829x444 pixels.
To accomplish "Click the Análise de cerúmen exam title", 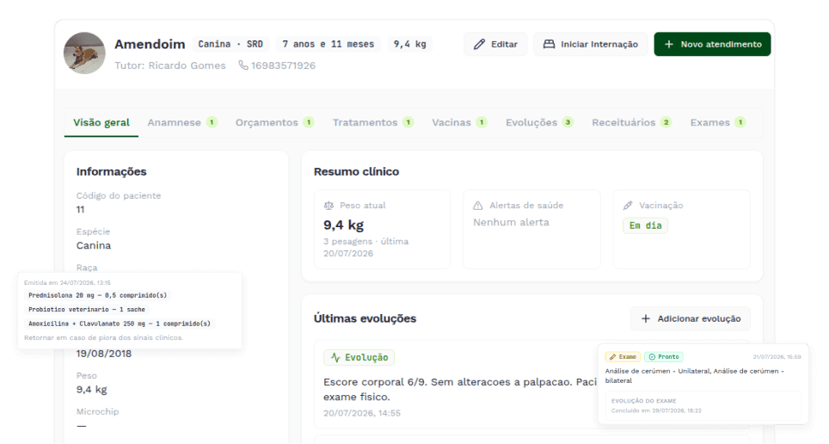I will [695, 376].
